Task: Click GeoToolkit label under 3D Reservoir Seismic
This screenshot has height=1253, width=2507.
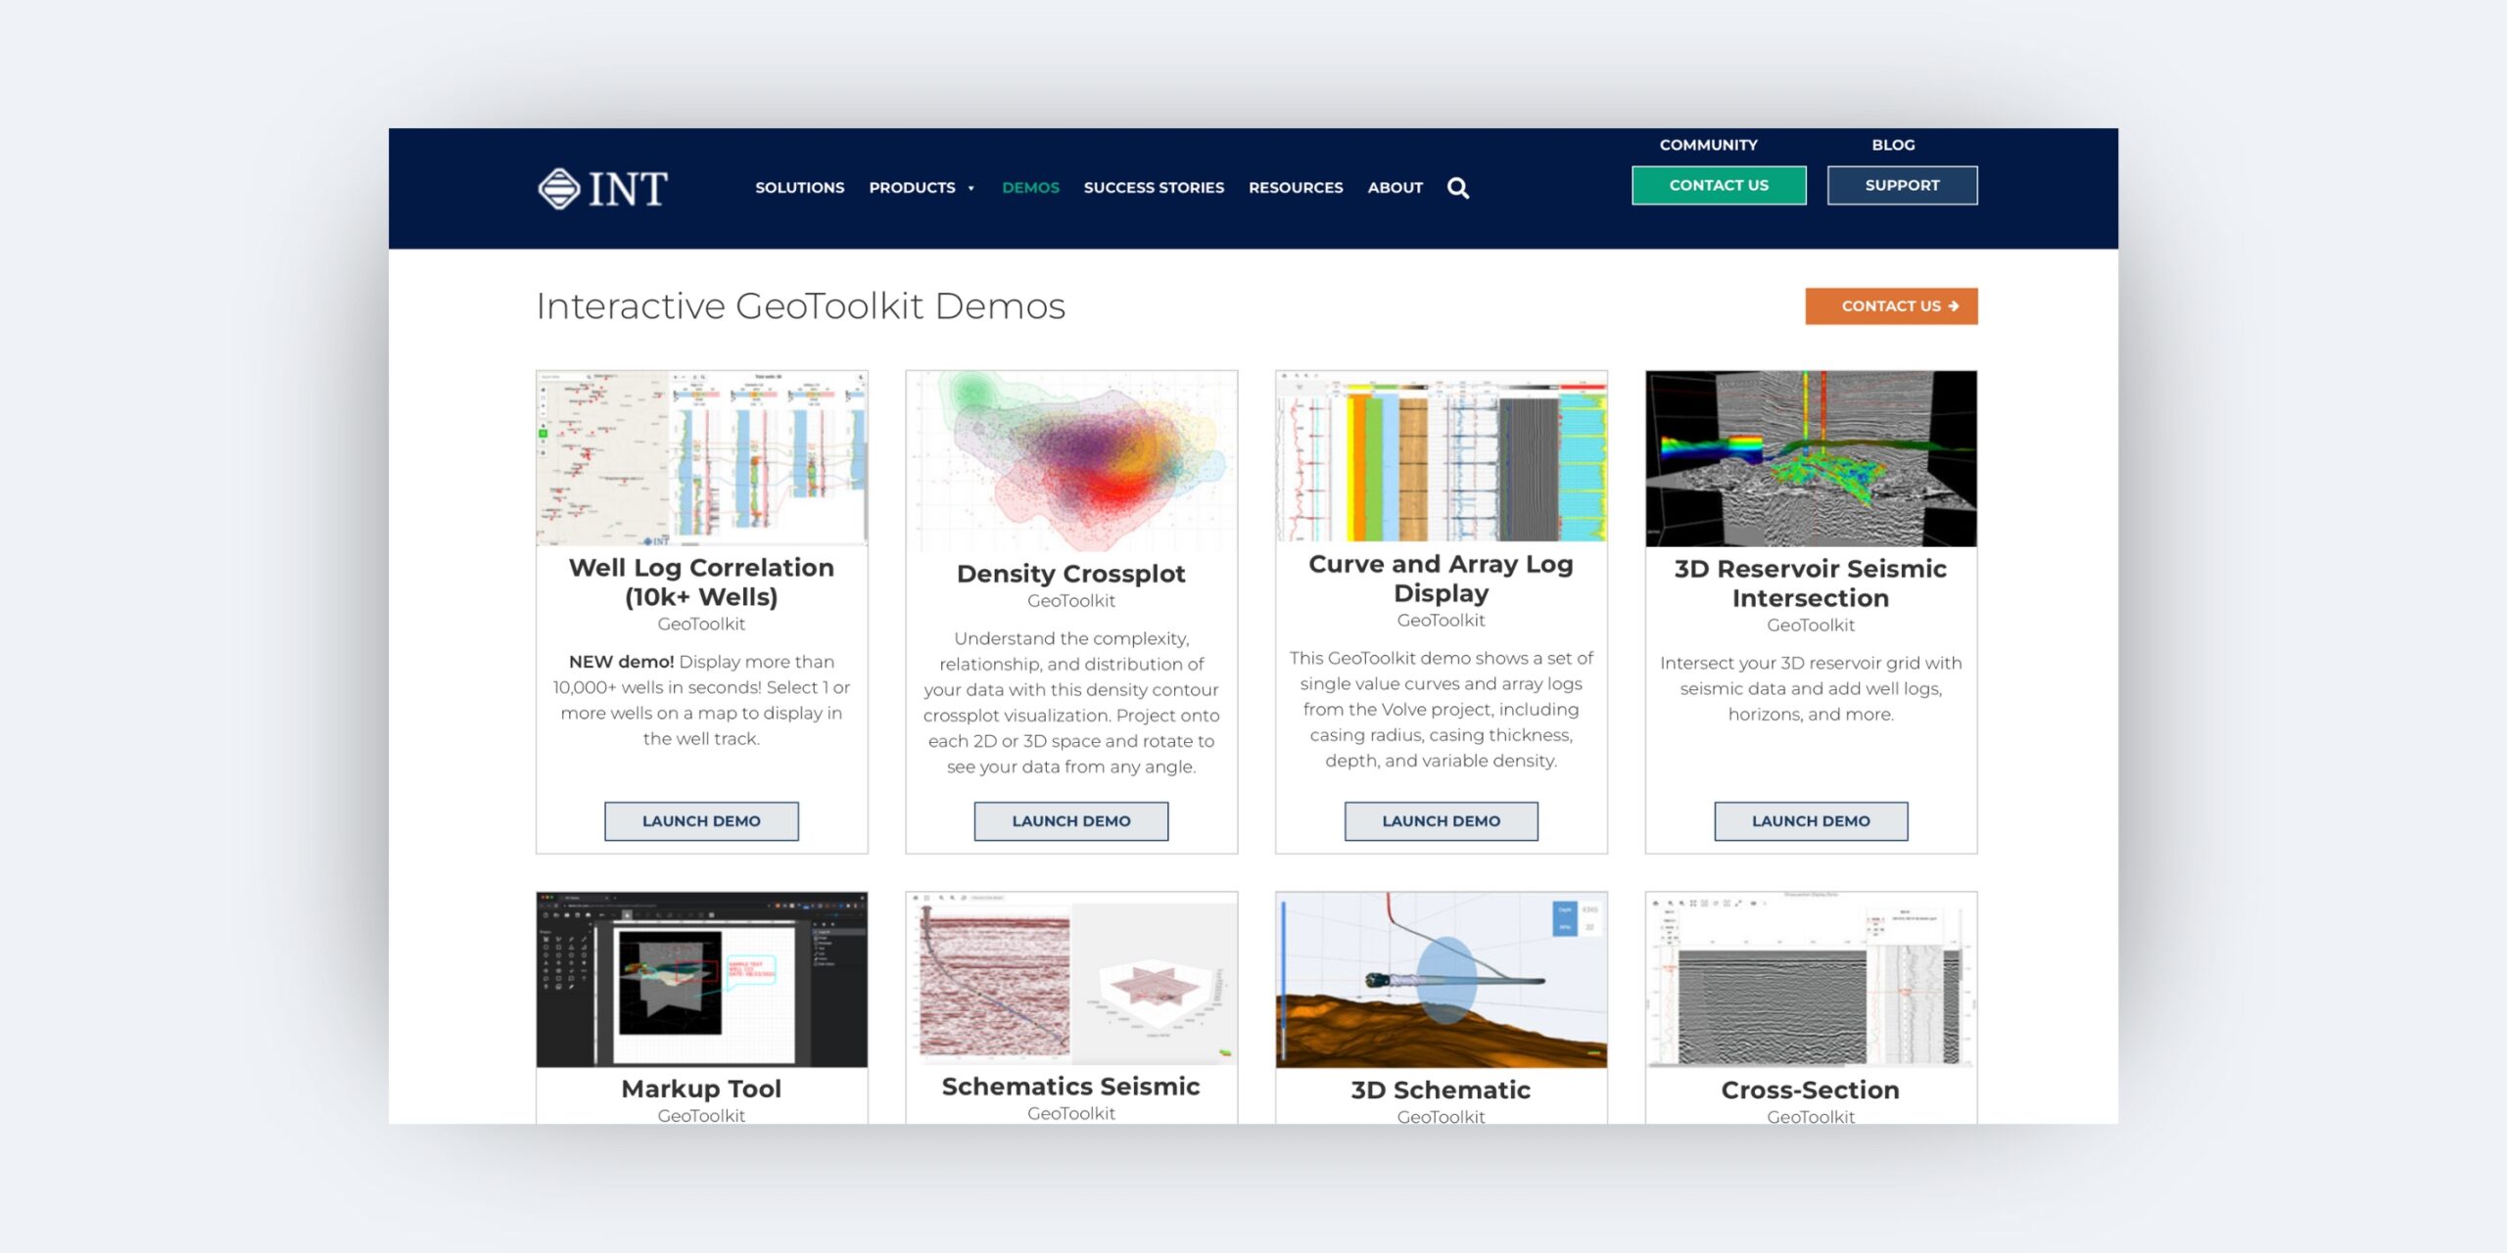Action: click(1811, 626)
